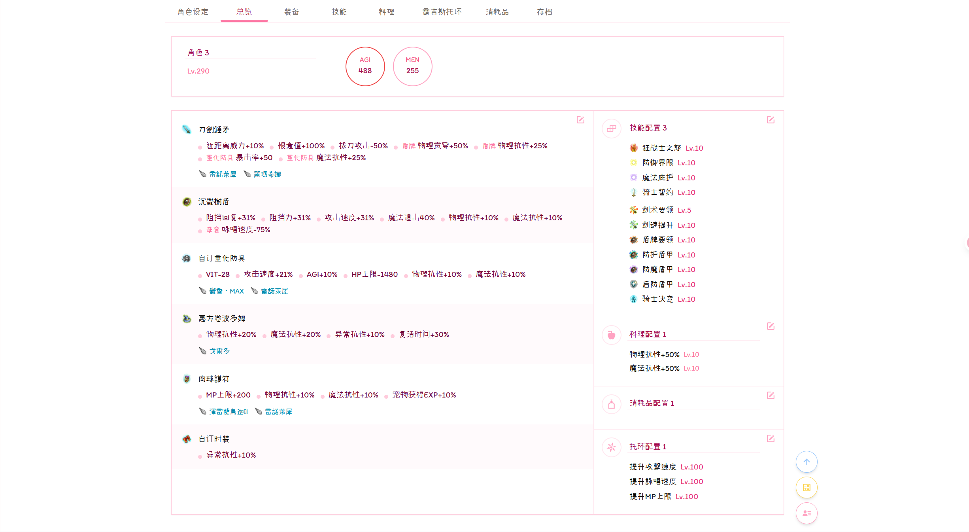Go to the 存档 tab
Viewport: 969px width, 532px height.
(x=544, y=12)
